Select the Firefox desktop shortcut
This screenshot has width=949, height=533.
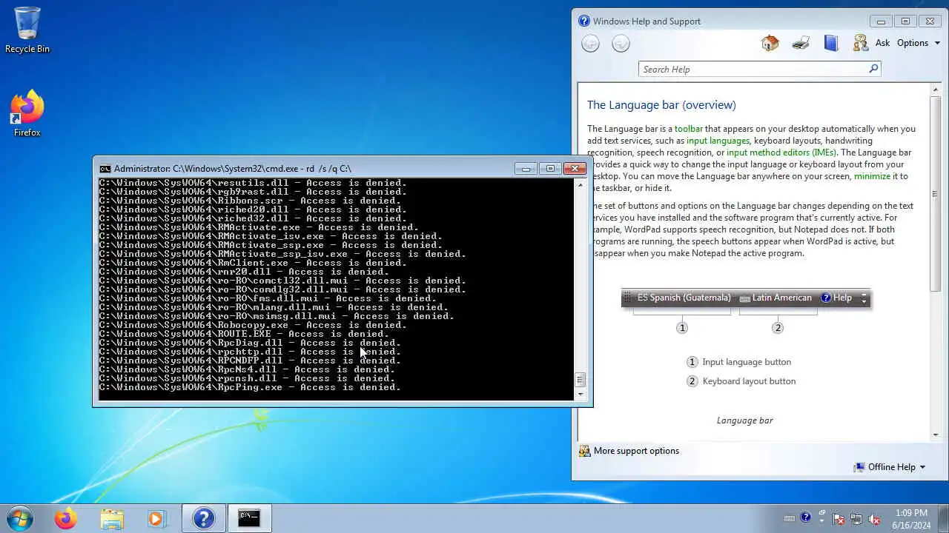pos(27,114)
